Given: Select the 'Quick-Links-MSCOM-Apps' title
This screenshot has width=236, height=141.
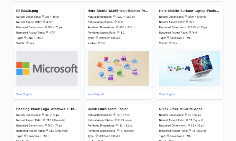Looking at the screenshot, I should 181,109.
